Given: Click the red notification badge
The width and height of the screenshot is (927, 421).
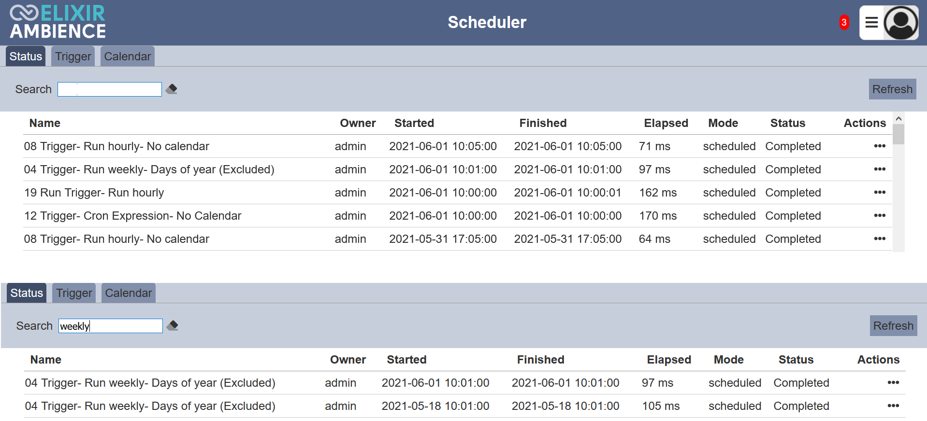Looking at the screenshot, I should pos(844,22).
